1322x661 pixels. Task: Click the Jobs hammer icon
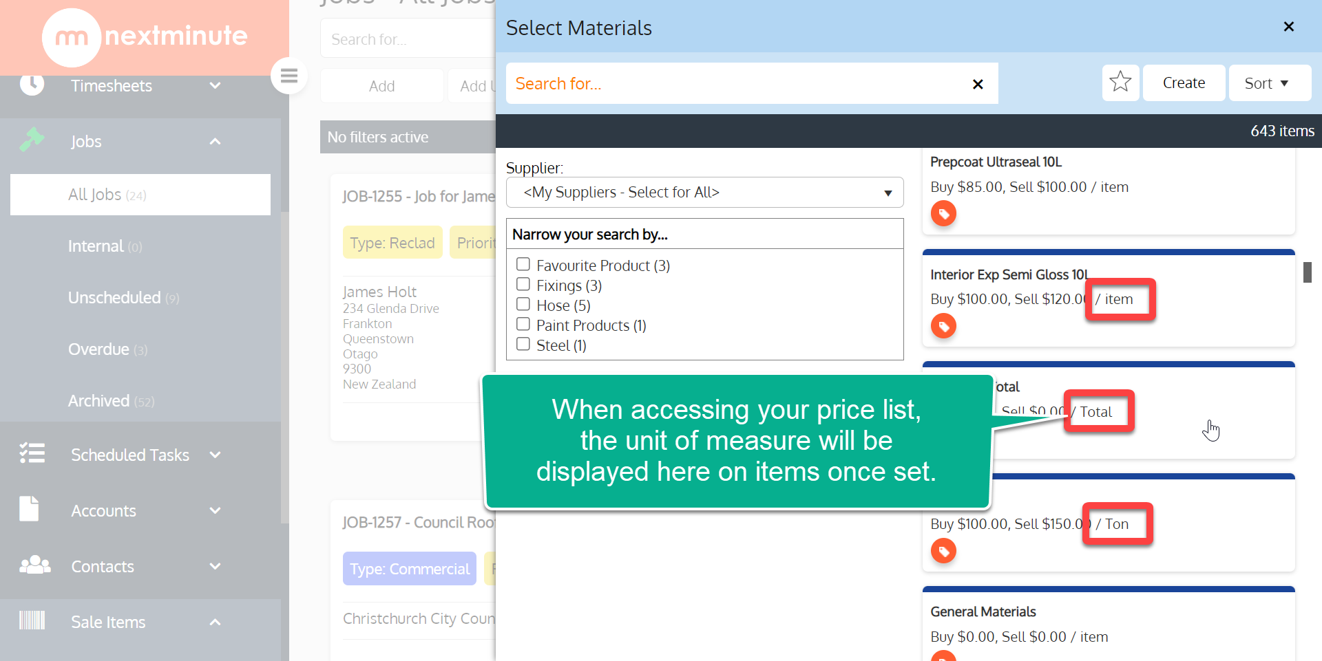click(x=32, y=140)
